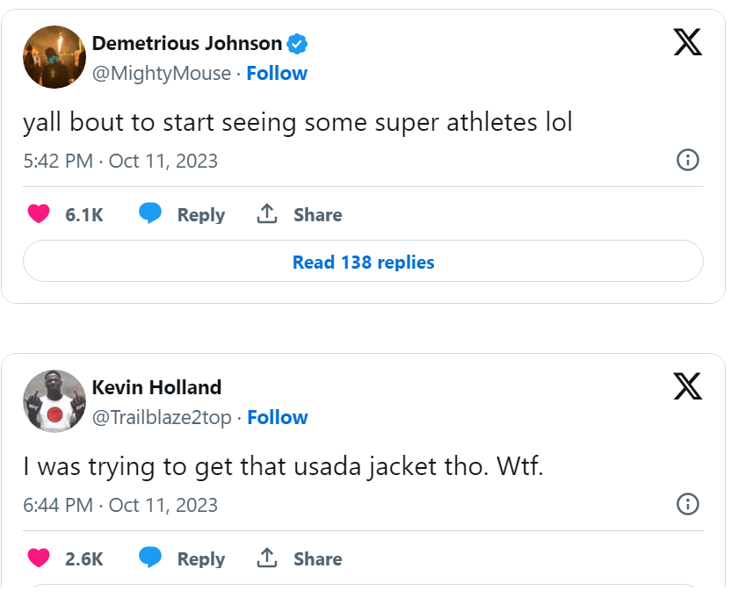The image size is (731, 612).
Task: Open info icon on the 6:44 PM tweet
Action: tap(688, 504)
